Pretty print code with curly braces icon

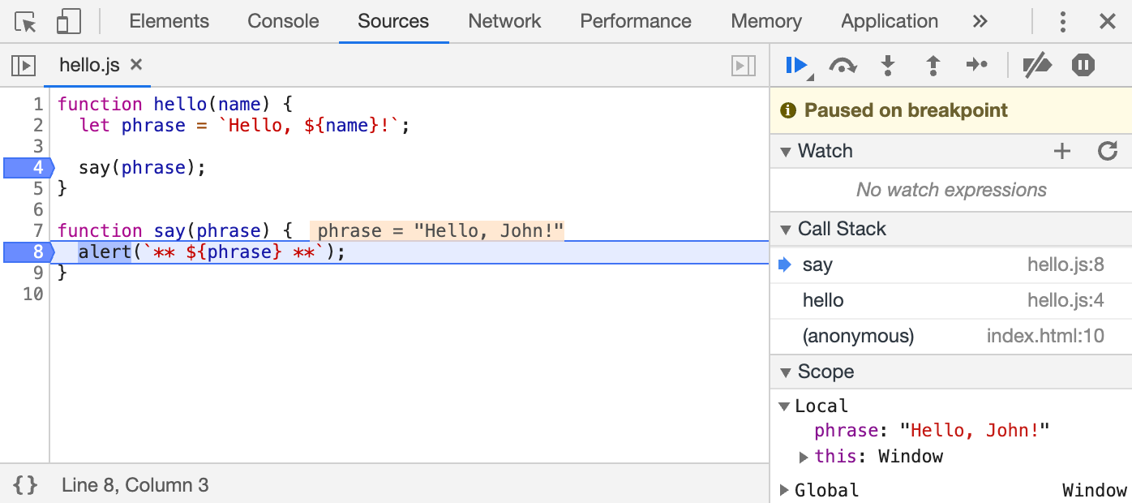25,485
